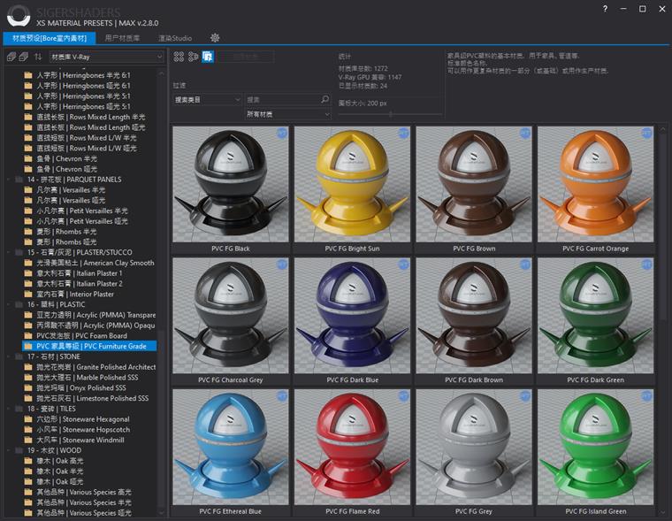Collapse the 14 - PARQUET PANELS category

point(9,180)
